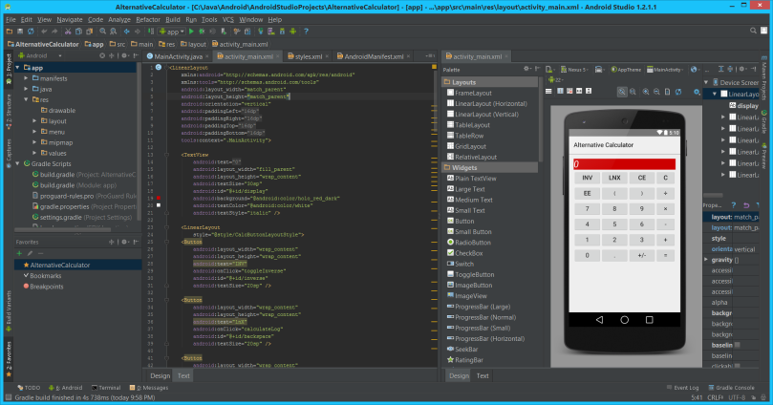Open the AVD Manager icon
Image resolution: width=773 pixels, height=405 pixels.
pyautogui.click(x=271, y=31)
